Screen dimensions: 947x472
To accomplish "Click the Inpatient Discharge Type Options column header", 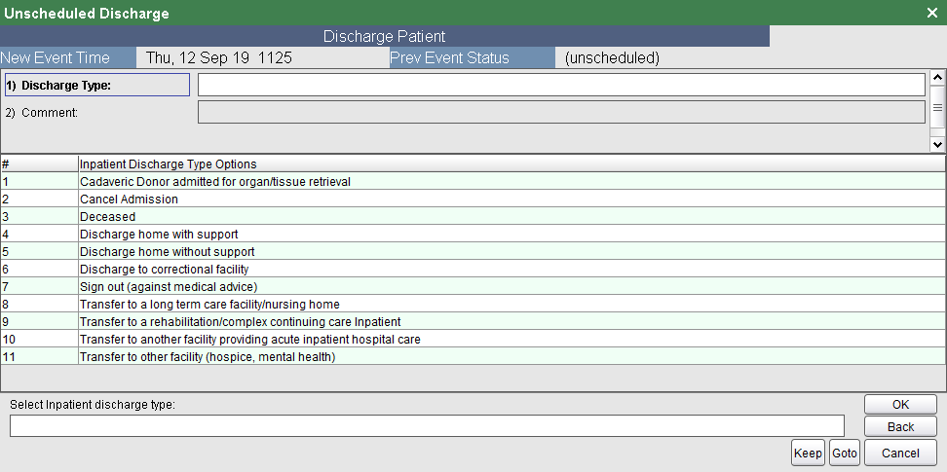I will pos(511,164).
